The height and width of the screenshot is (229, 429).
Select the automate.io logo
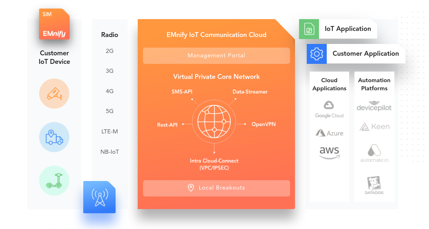(374, 153)
